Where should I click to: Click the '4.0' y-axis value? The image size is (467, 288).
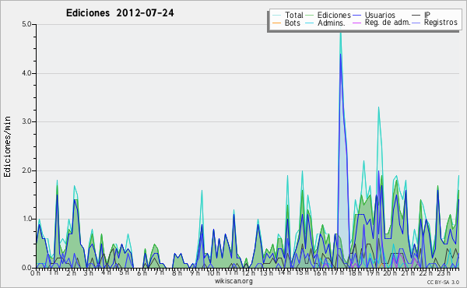[x=26, y=73]
